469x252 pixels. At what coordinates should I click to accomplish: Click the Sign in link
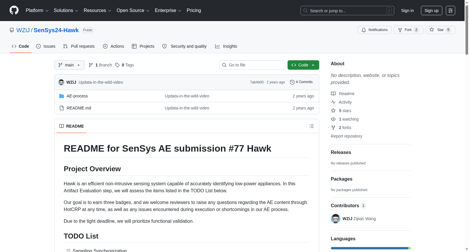click(407, 11)
